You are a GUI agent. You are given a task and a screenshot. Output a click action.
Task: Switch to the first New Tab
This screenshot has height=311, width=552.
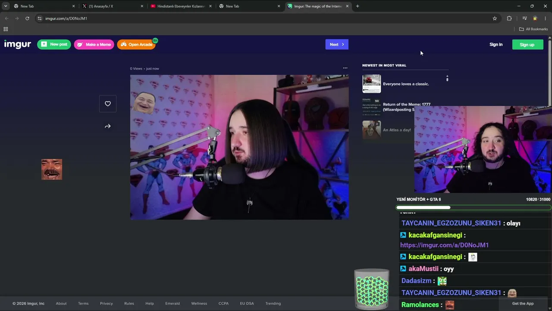[x=44, y=6]
